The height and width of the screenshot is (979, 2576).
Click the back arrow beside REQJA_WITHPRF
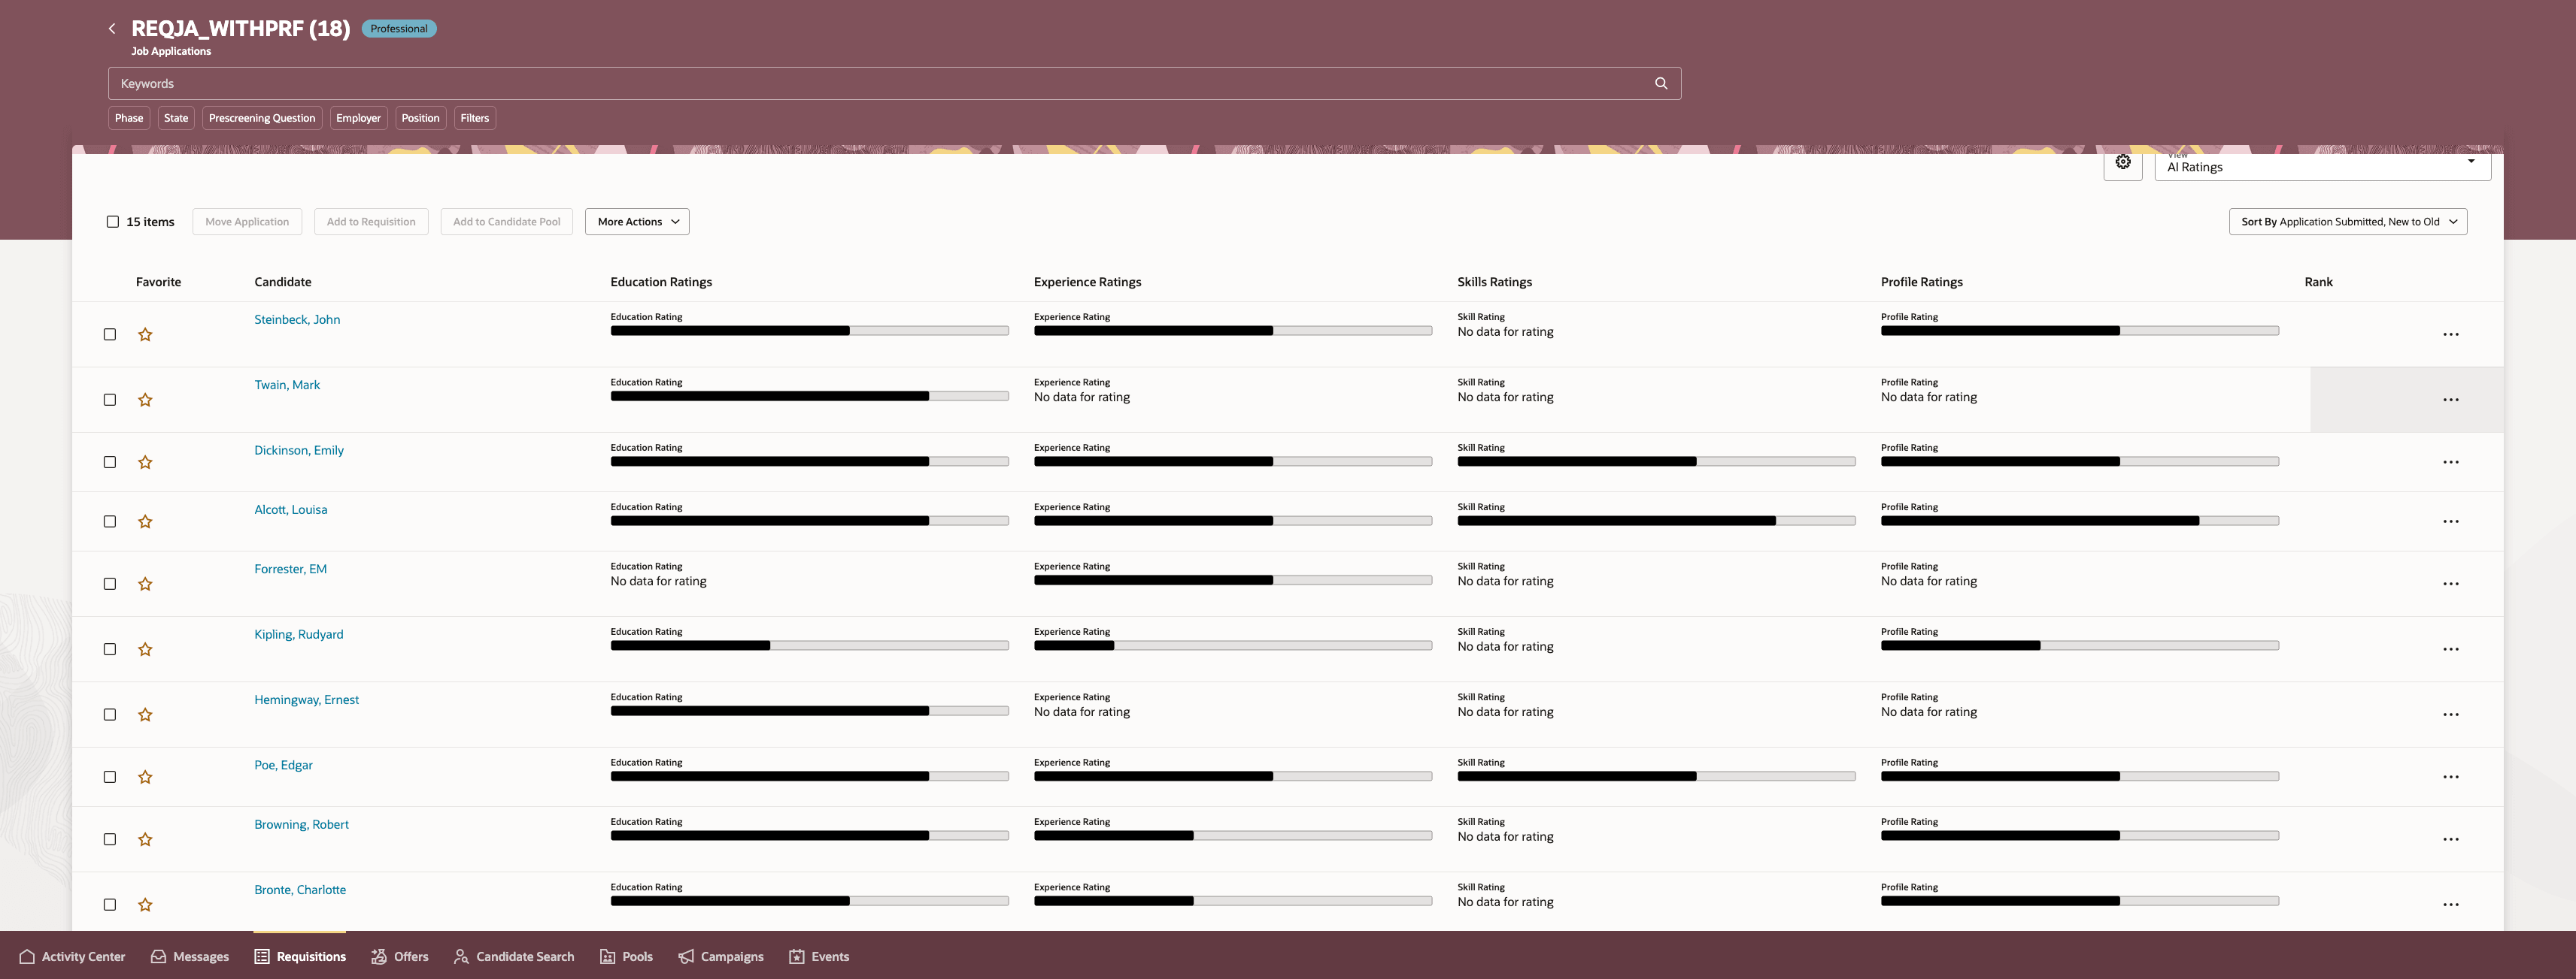112,29
